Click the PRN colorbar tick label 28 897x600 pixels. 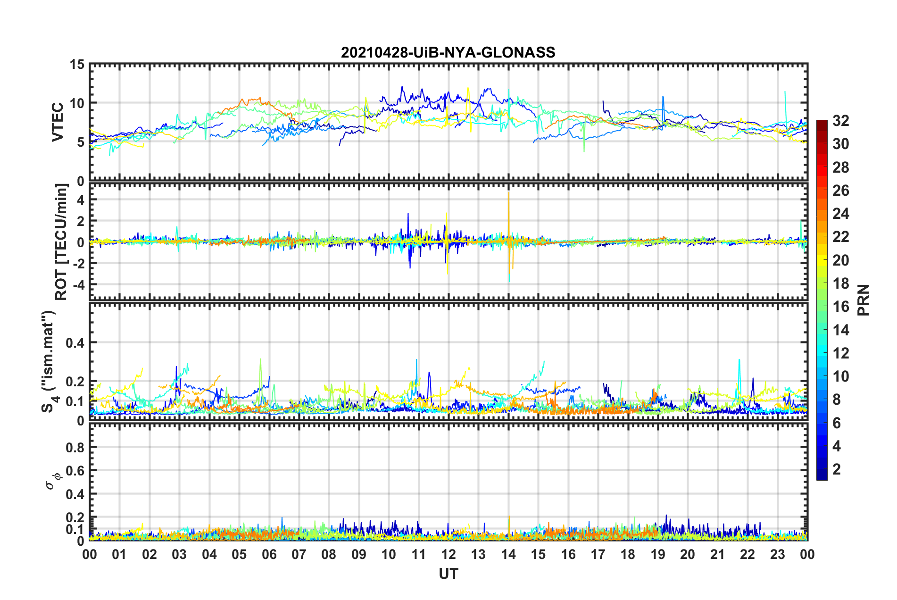pyautogui.click(x=841, y=167)
